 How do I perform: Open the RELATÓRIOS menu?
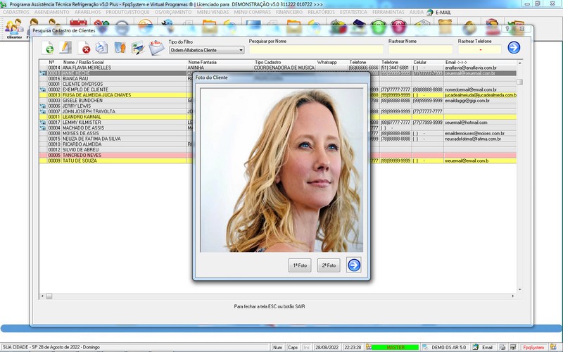[x=321, y=12]
